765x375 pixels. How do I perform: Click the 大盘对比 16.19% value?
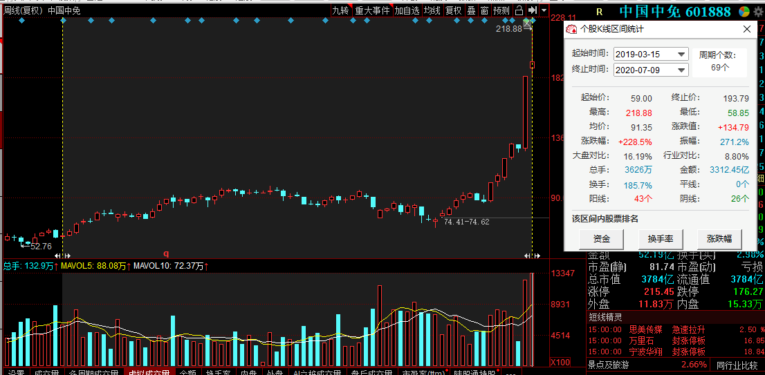(x=638, y=156)
